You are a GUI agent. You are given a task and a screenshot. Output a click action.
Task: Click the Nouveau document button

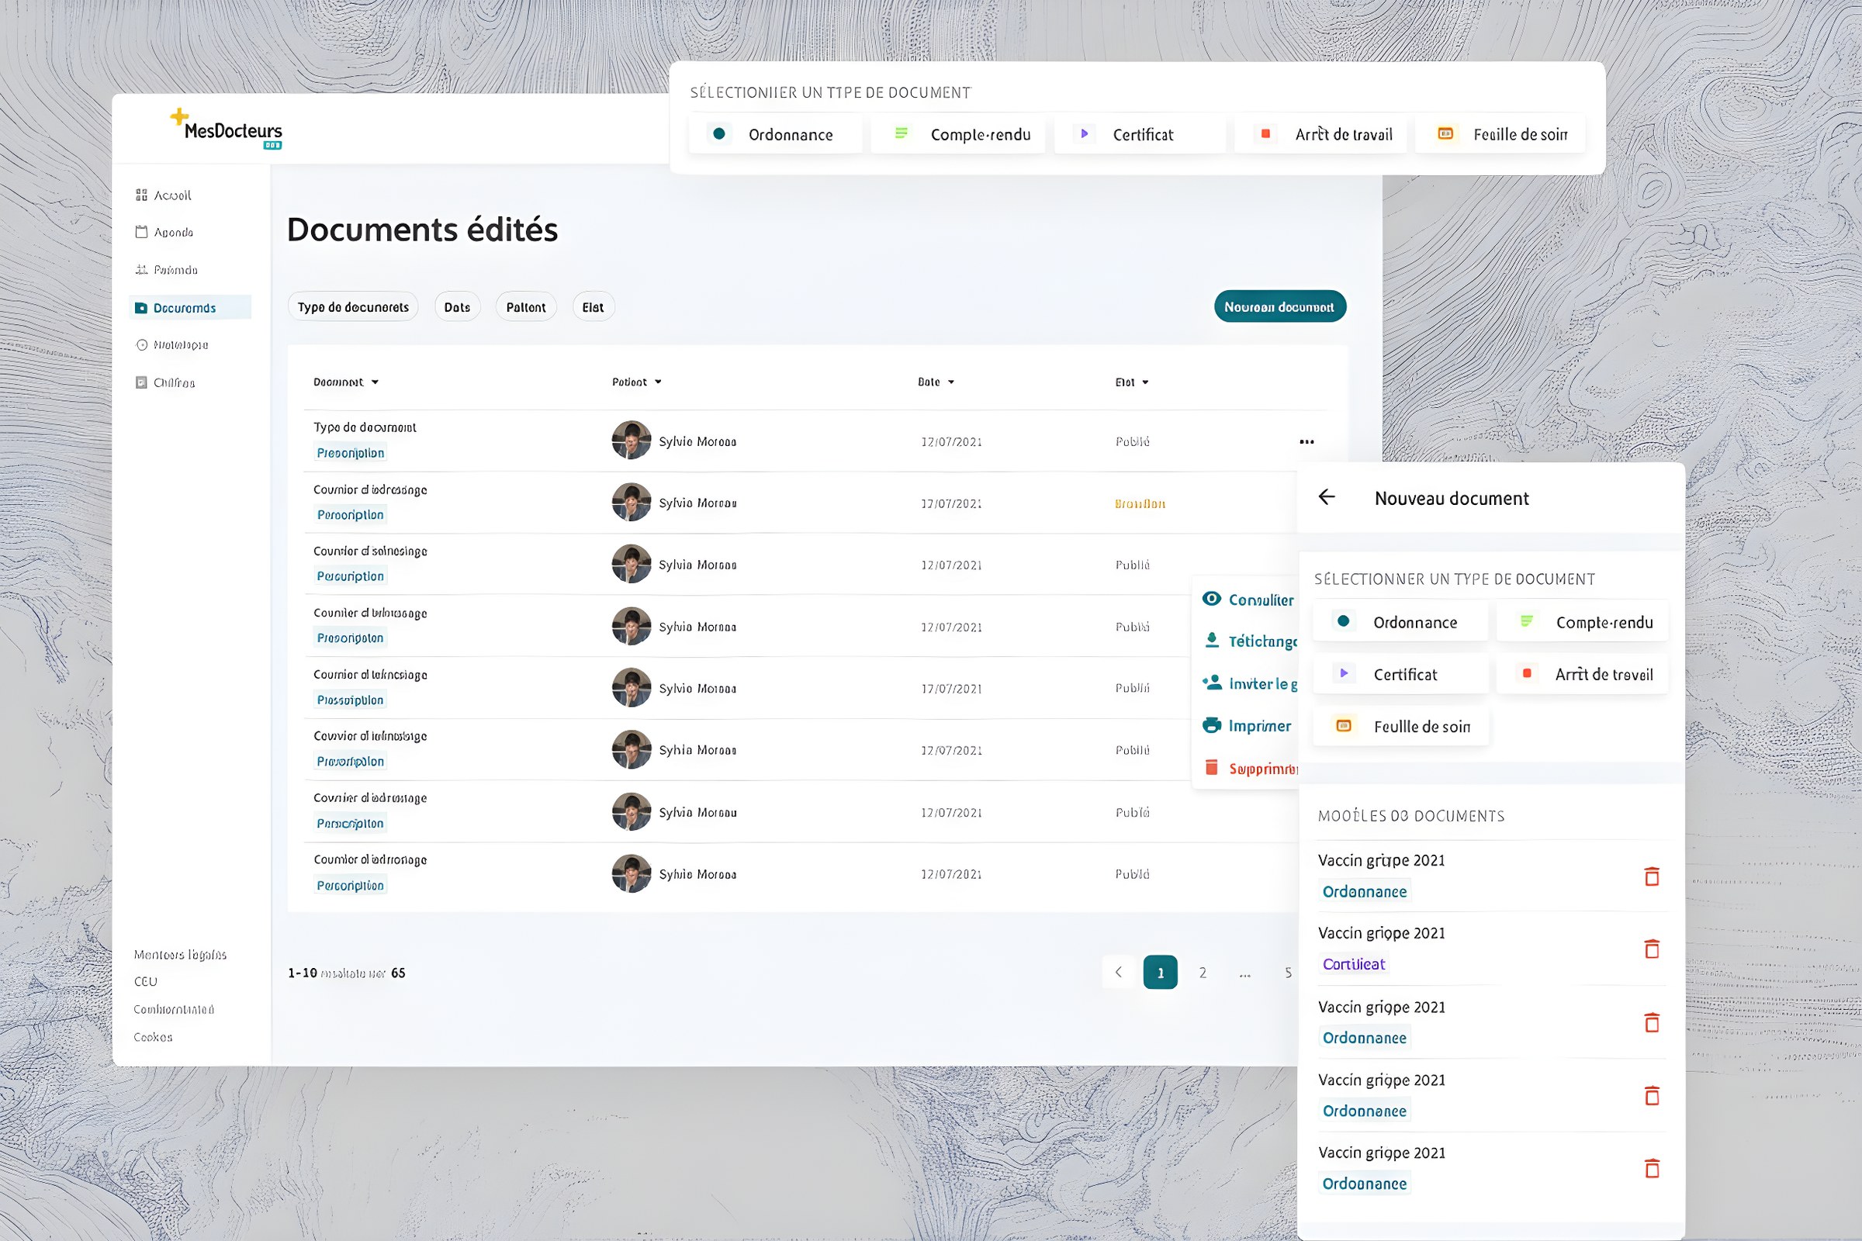1279,306
